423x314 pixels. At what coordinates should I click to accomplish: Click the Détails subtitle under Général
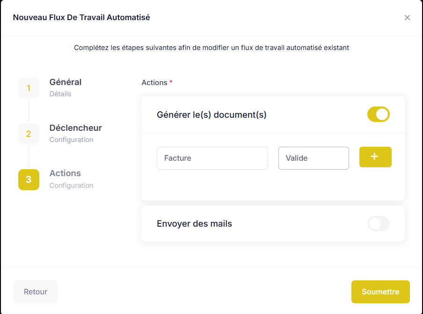tap(60, 94)
